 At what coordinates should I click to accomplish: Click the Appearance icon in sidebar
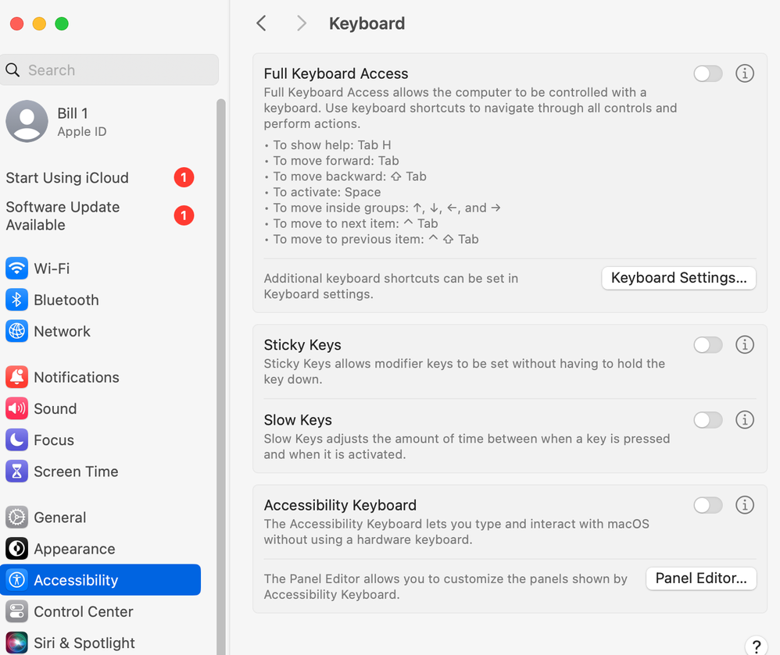coord(16,549)
